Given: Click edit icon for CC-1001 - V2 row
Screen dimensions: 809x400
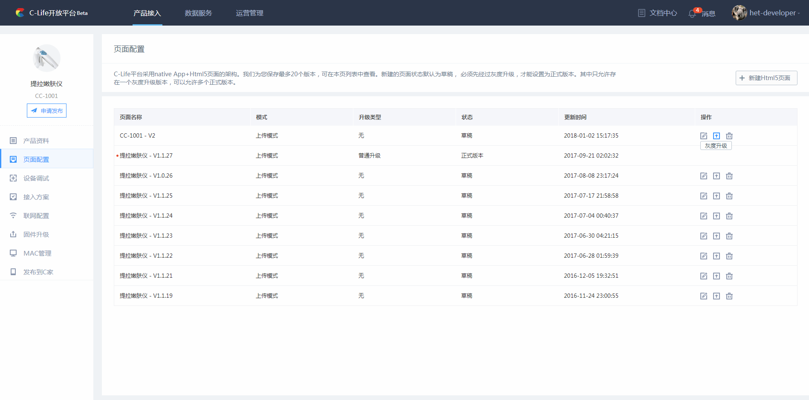Looking at the screenshot, I should (x=704, y=136).
